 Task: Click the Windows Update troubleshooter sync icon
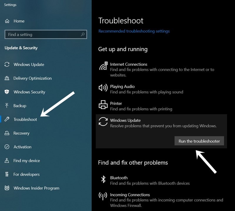[103, 121]
